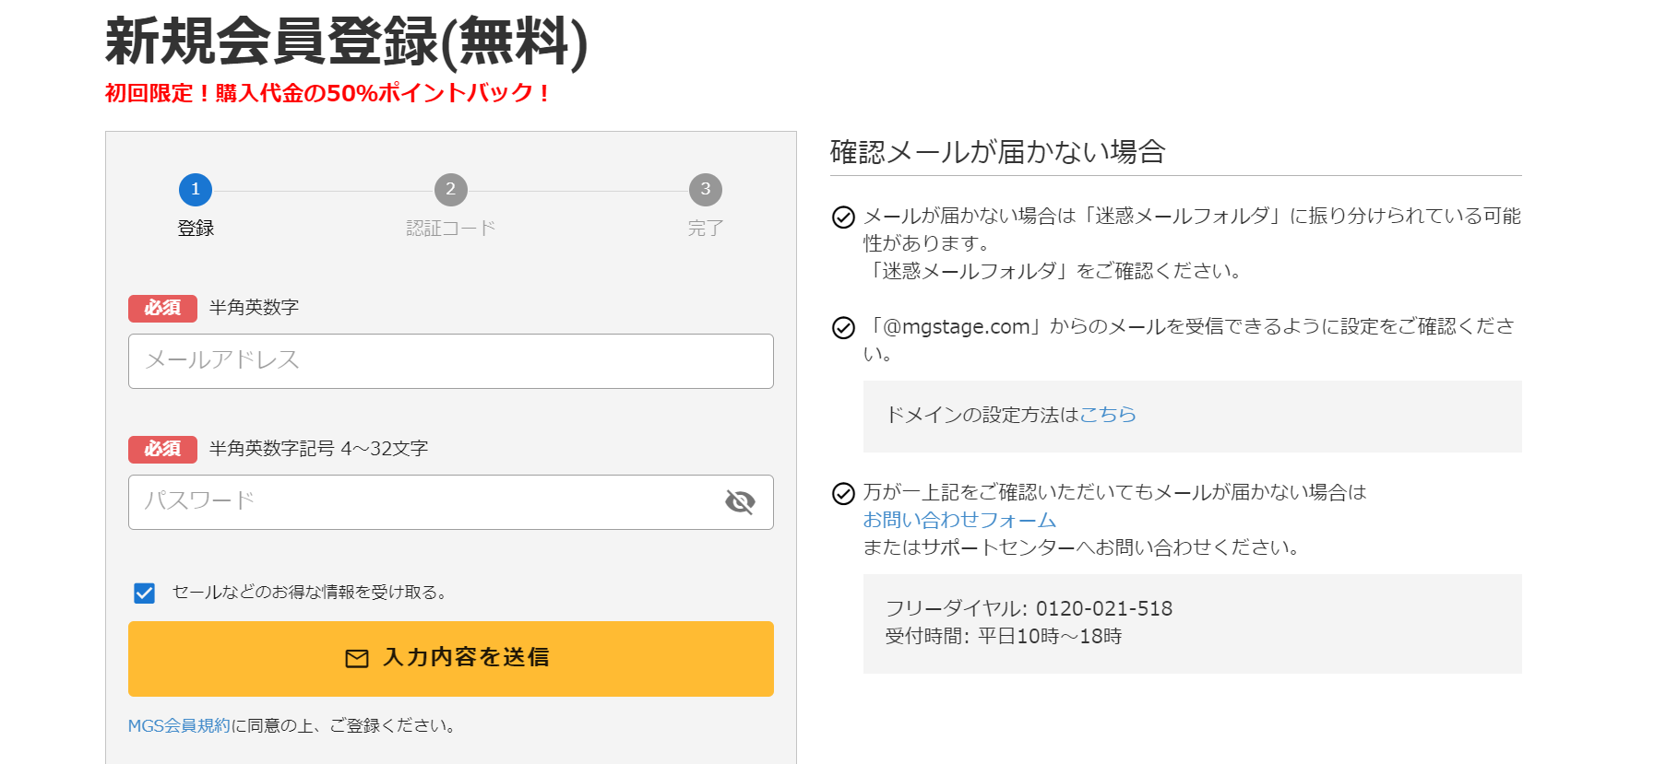Uncheck the セール情報 newsletter checkbox
The image size is (1678, 764).
(x=145, y=593)
